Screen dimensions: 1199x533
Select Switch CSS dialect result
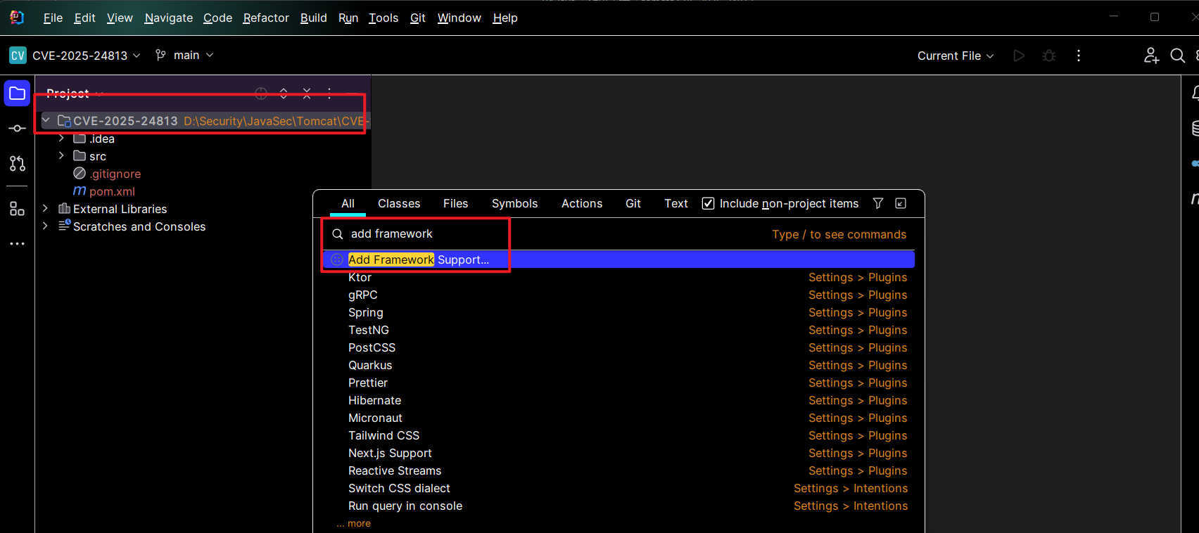[x=618, y=488]
